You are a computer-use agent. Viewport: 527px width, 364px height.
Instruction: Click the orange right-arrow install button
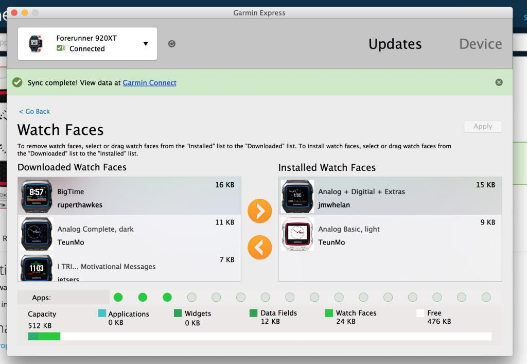260,211
